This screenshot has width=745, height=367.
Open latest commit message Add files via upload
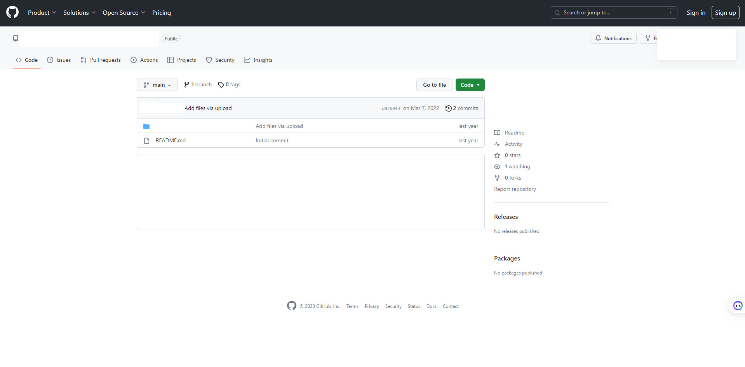click(208, 108)
